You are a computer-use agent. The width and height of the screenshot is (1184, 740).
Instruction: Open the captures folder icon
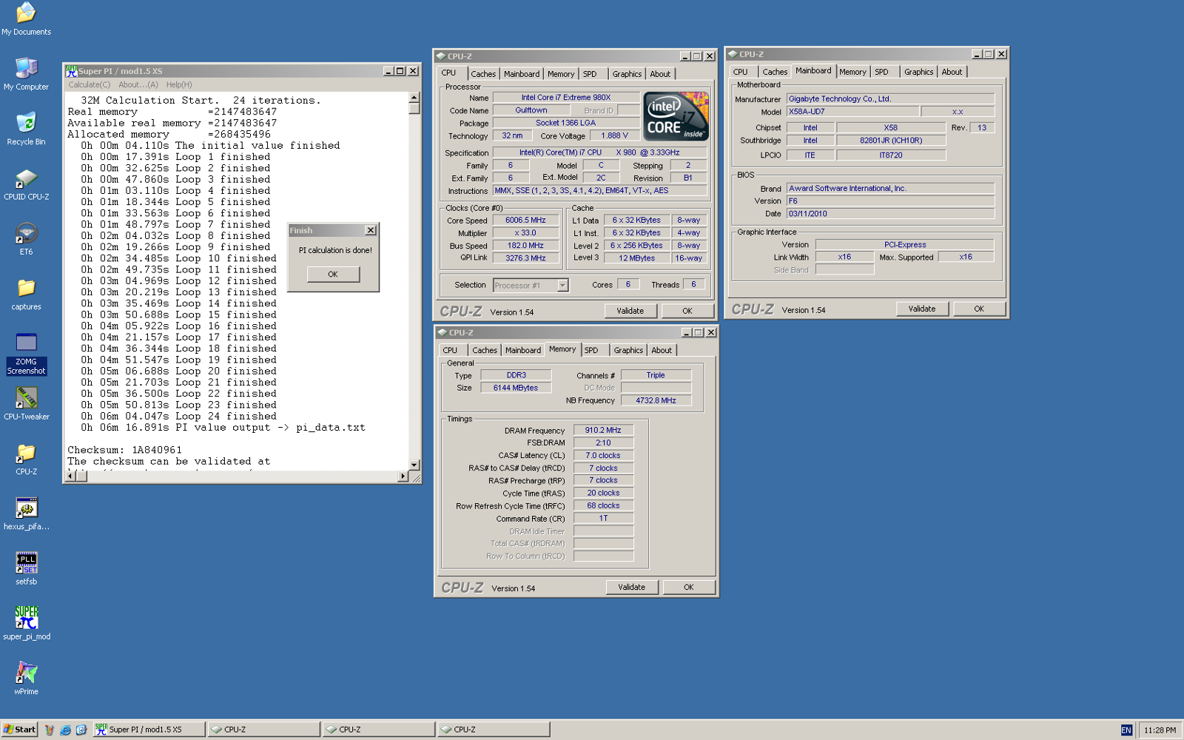pos(26,293)
